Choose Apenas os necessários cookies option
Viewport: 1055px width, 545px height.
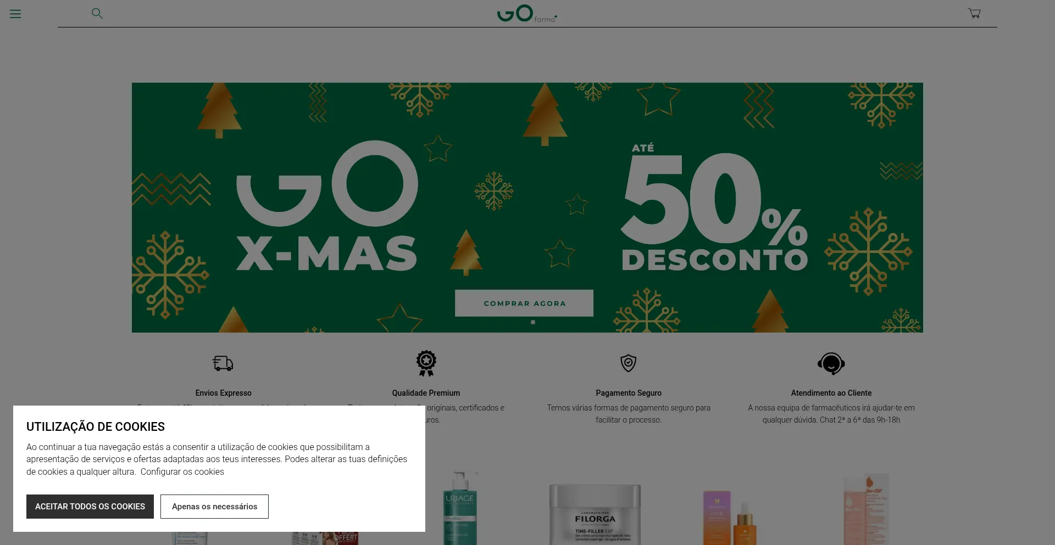214,506
